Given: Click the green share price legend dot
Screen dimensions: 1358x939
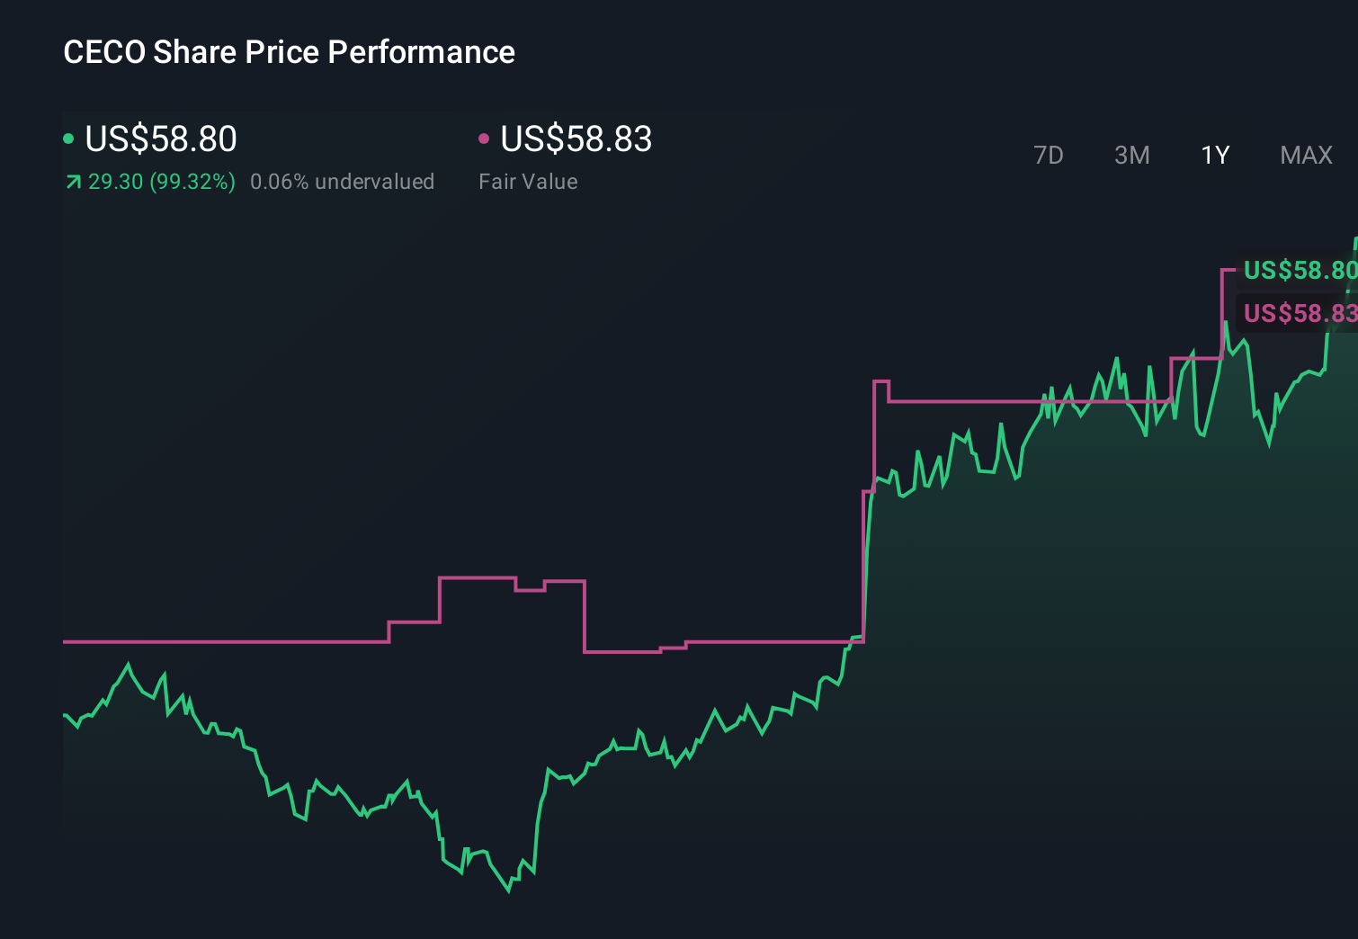Looking at the screenshot, I should (x=68, y=138).
